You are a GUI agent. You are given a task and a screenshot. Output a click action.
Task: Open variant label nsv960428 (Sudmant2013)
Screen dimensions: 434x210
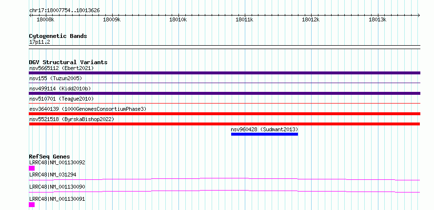click(264, 129)
